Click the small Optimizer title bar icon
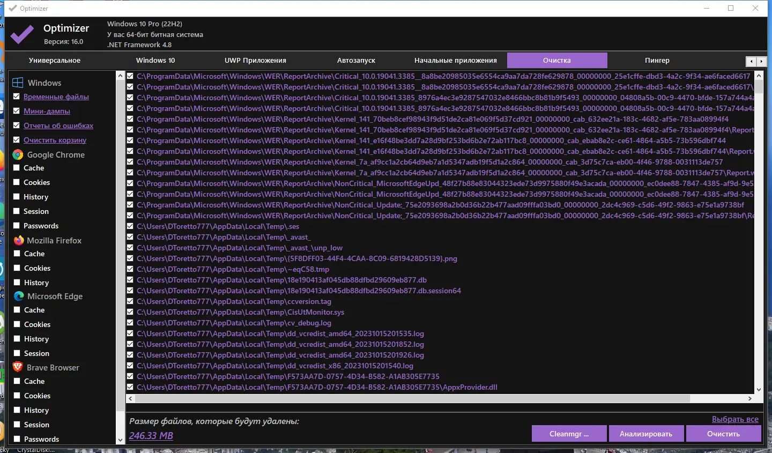The image size is (772, 453). point(13,8)
